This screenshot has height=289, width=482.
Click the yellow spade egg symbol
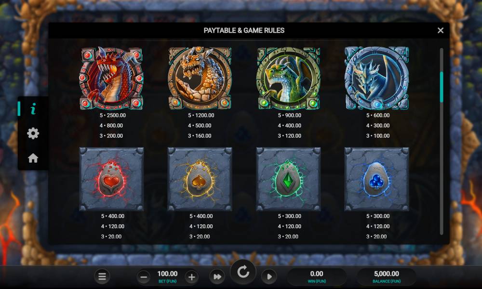coord(200,179)
